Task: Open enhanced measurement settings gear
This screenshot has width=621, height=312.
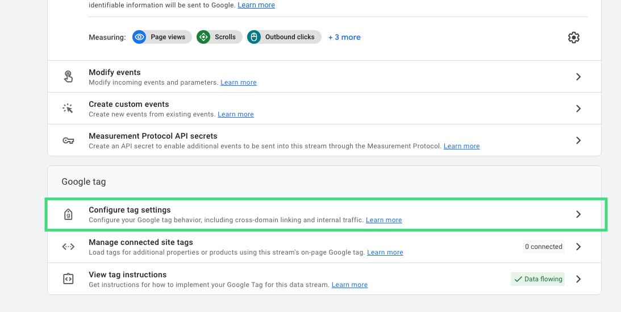Action: [573, 37]
